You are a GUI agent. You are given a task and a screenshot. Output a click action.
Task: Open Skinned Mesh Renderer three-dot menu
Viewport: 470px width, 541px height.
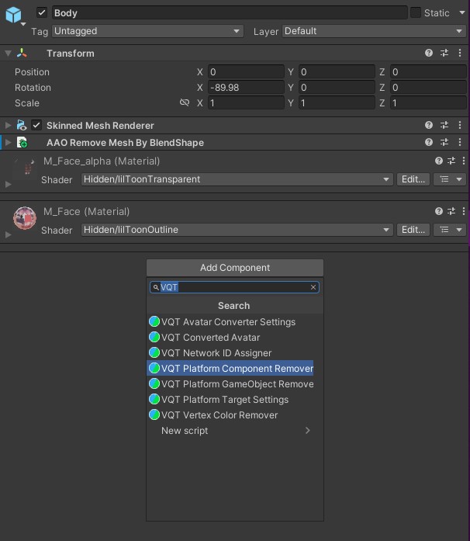click(460, 125)
